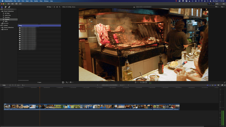226x127 pixels.
Task: Toggle viewer full screen playback icon
Action: [225, 82]
